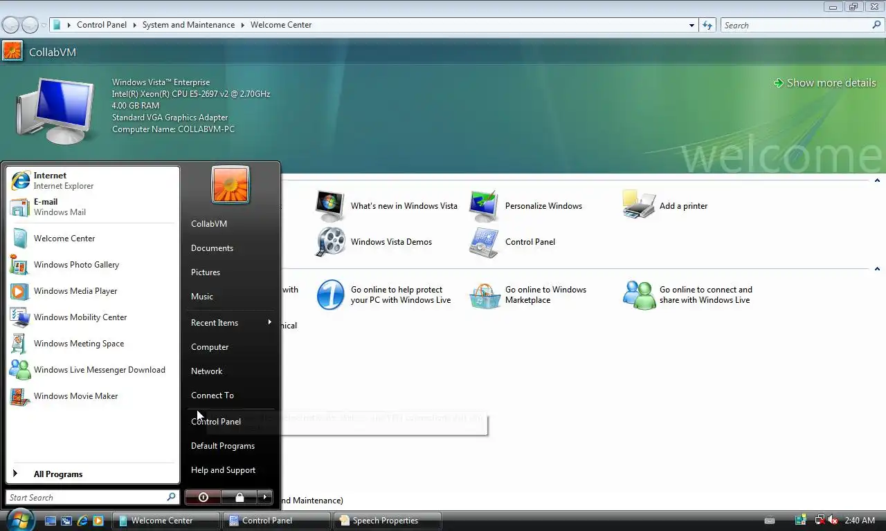The image size is (886, 531).
Task: Open Documents from Start menu
Action: click(231, 248)
